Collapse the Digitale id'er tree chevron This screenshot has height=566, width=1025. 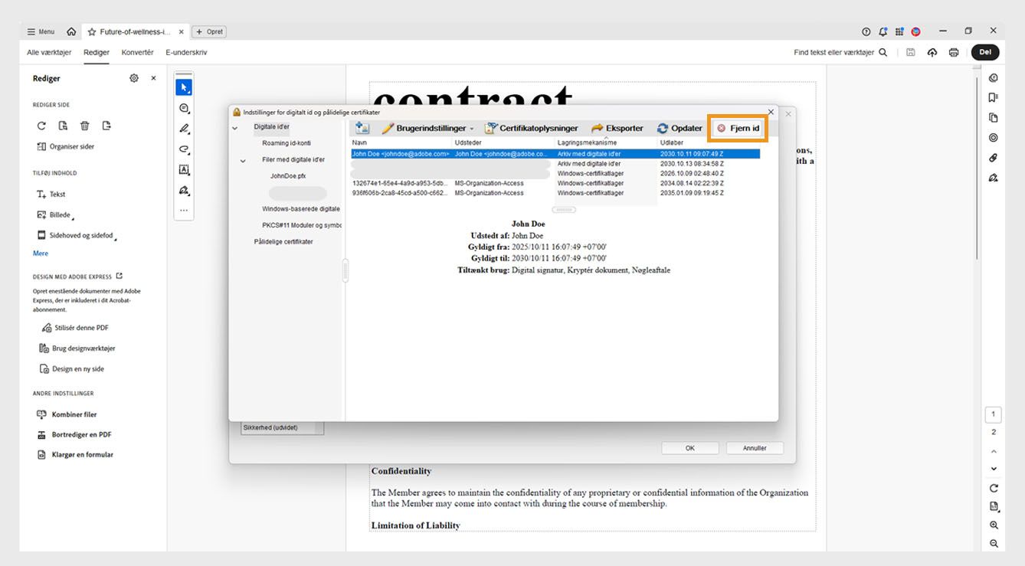[235, 128]
